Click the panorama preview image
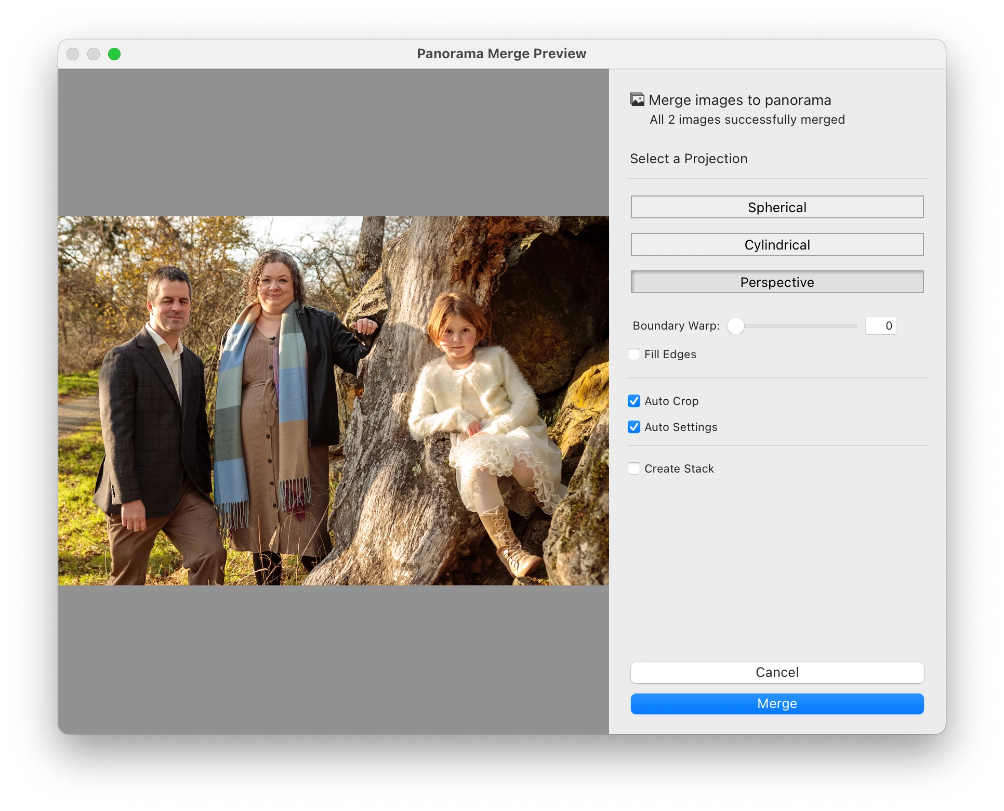The width and height of the screenshot is (1004, 811). (333, 400)
